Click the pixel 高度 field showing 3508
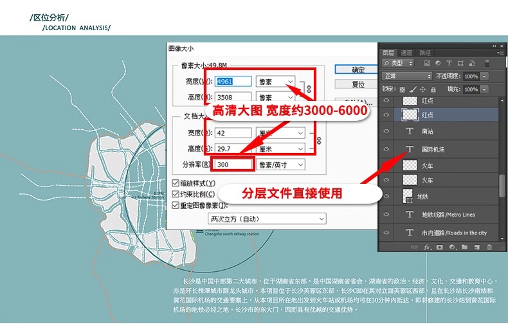Image resolution: width=508 pixels, height=329 pixels. [x=233, y=97]
